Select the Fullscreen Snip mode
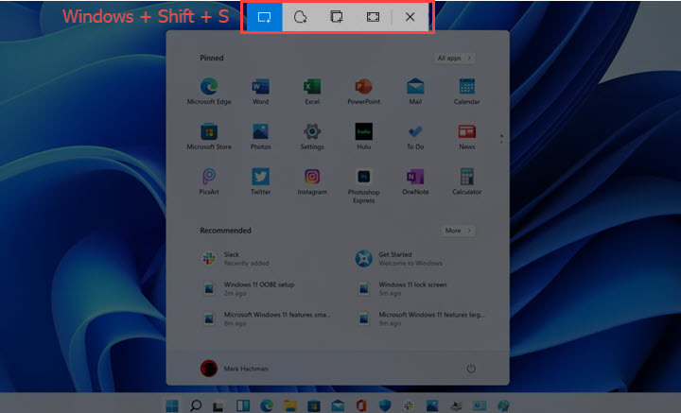The width and height of the screenshot is (681, 413). point(373,17)
